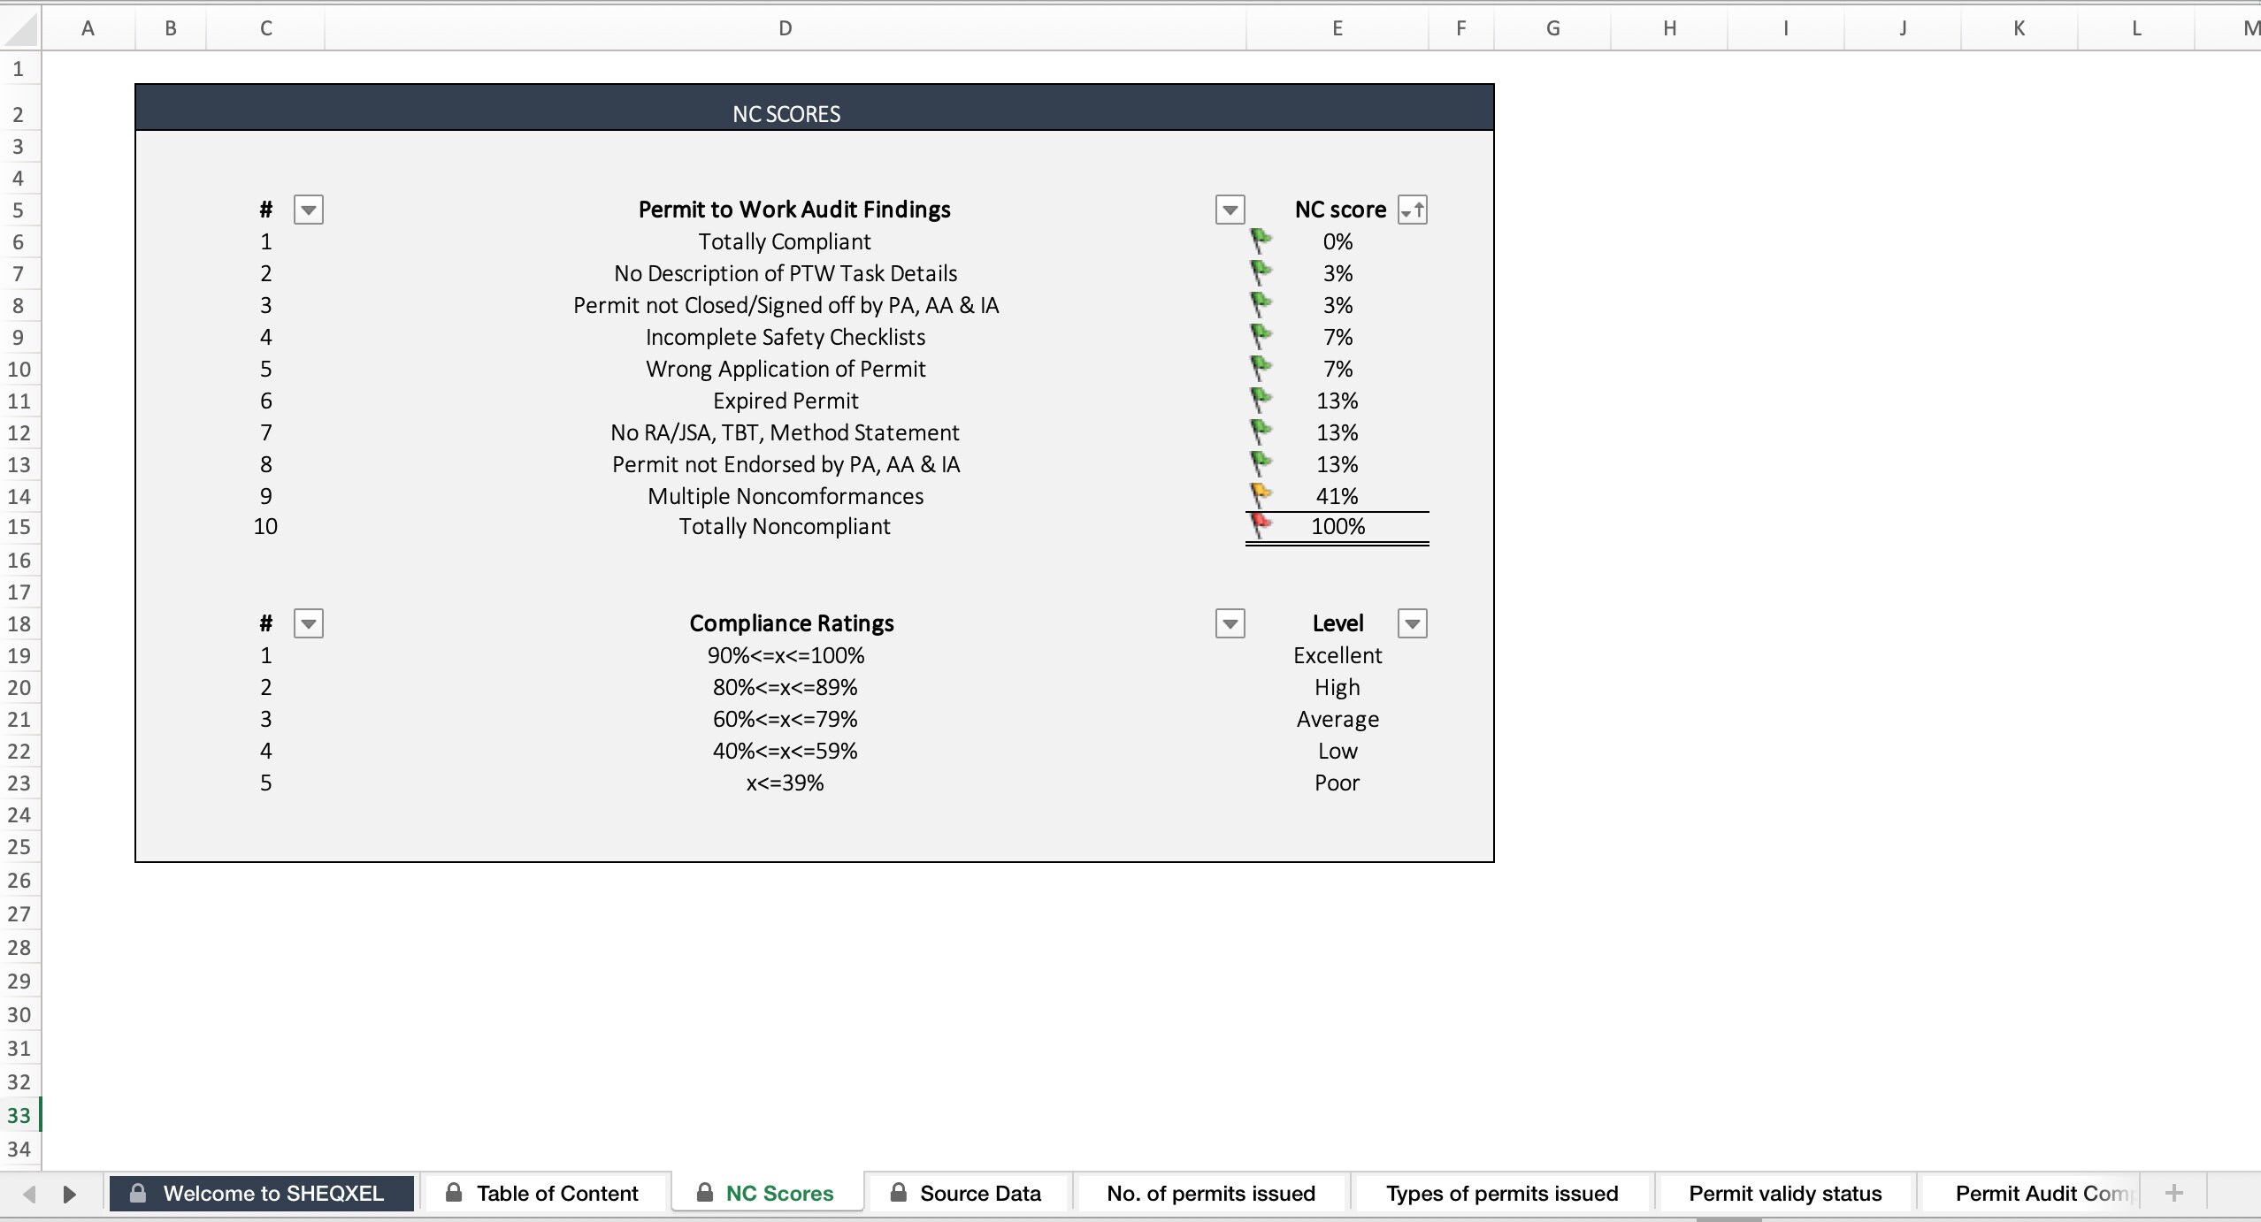The image size is (2261, 1222).
Task: Click the left sheet navigation arrow
Action: coord(30,1194)
